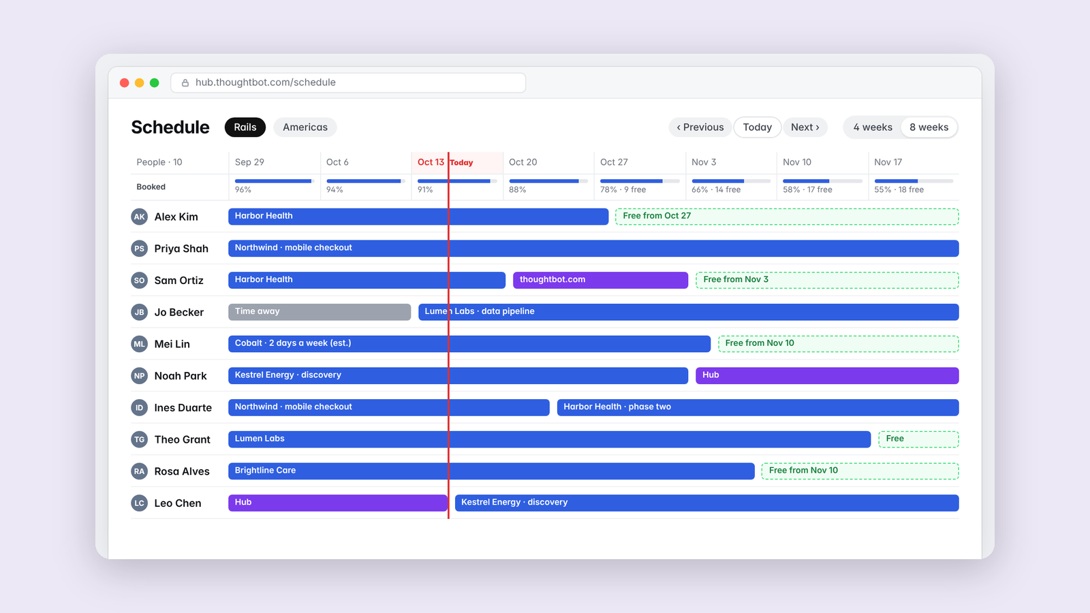1090x613 pixels.
Task: Click Jo Becker's JB avatar
Action: [x=139, y=312]
